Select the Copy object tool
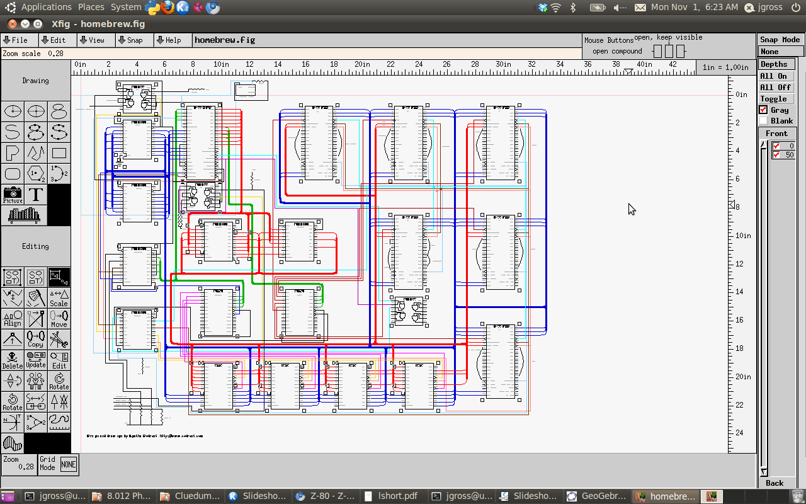 tap(36, 340)
